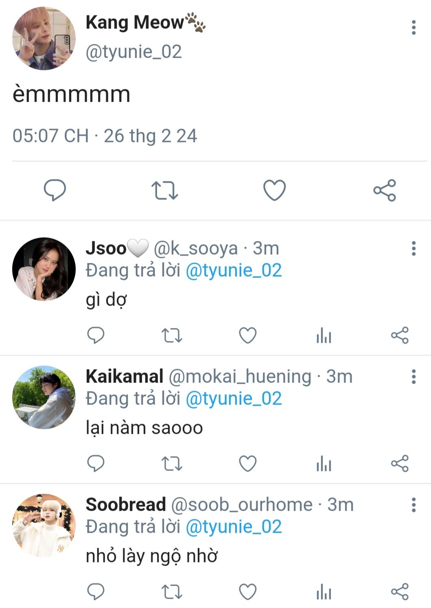Retweet Jsoo's reply
The image size is (431, 608).
tap(172, 336)
